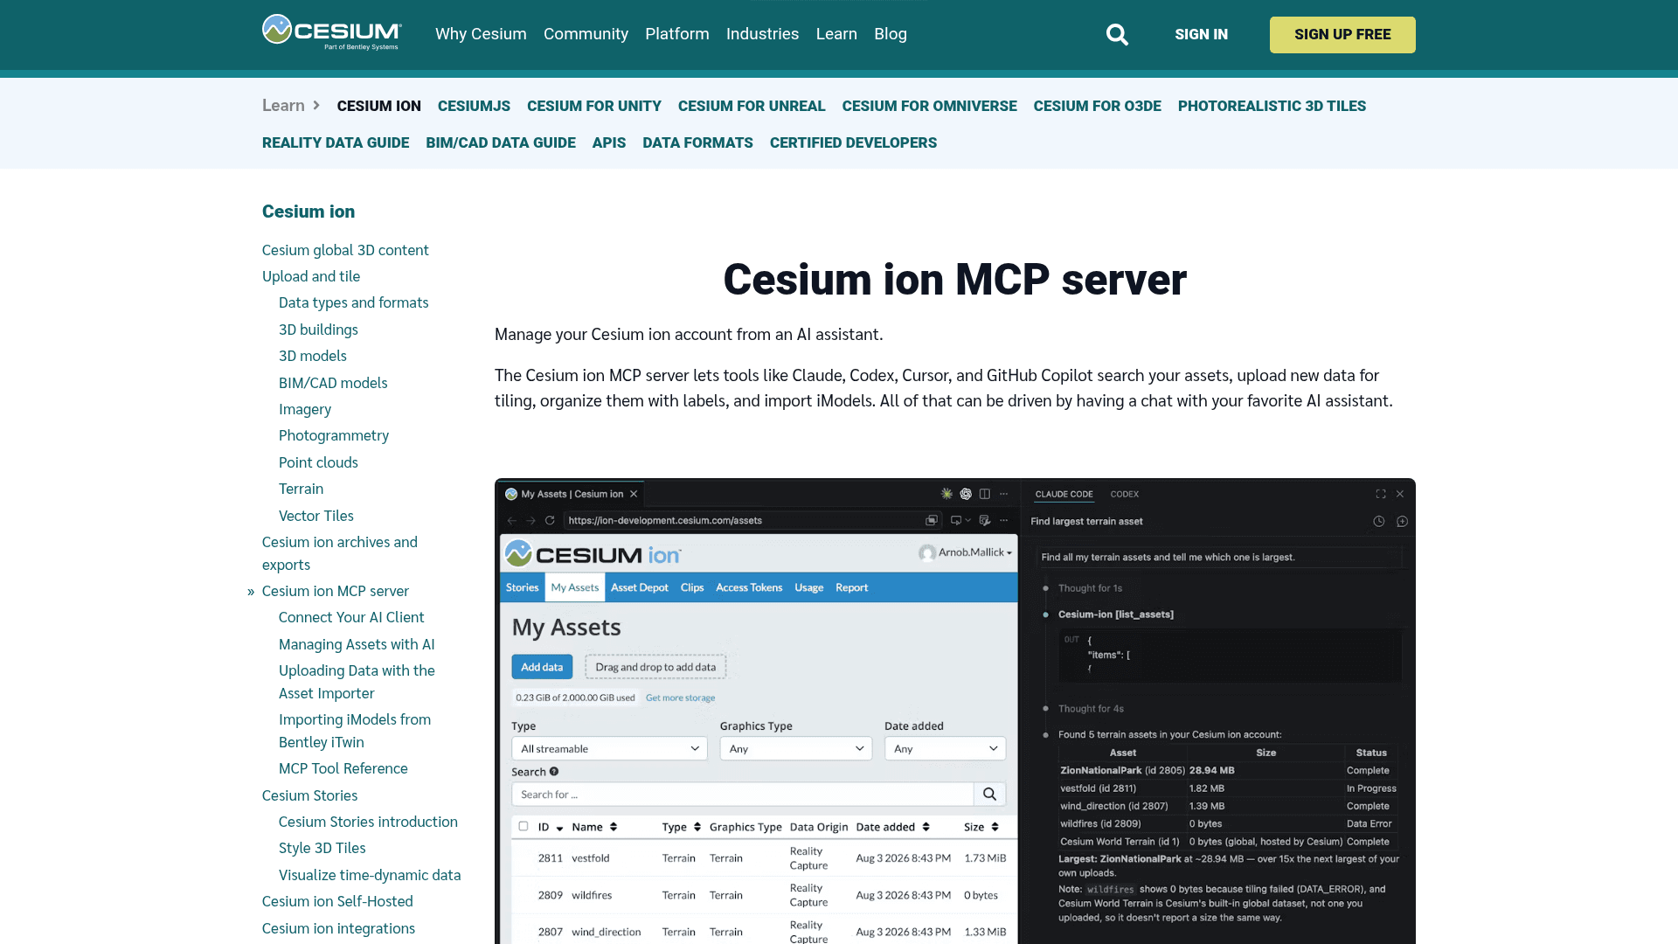
Task: Open Cesium ion Self-Hosted page
Action: coord(337,901)
